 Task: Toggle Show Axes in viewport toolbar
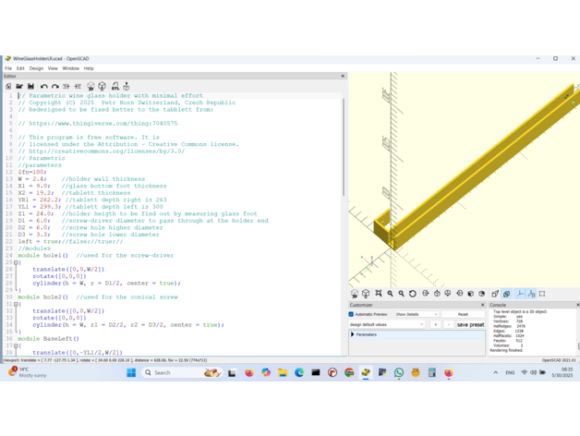(x=520, y=294)
